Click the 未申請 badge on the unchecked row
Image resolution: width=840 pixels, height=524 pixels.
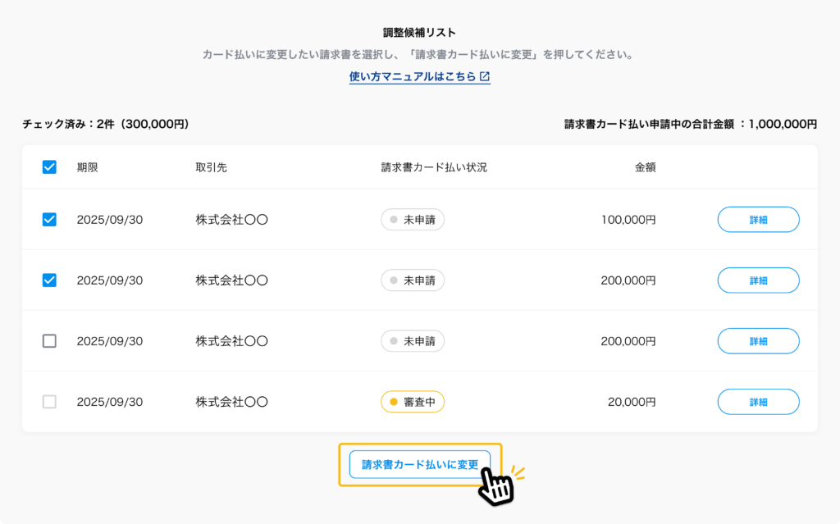click(413, 341)
